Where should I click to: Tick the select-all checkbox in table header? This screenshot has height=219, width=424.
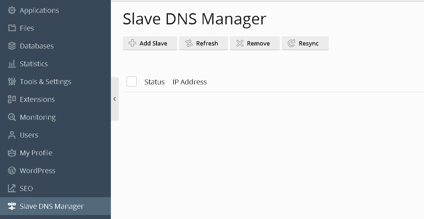coord(132,81)
